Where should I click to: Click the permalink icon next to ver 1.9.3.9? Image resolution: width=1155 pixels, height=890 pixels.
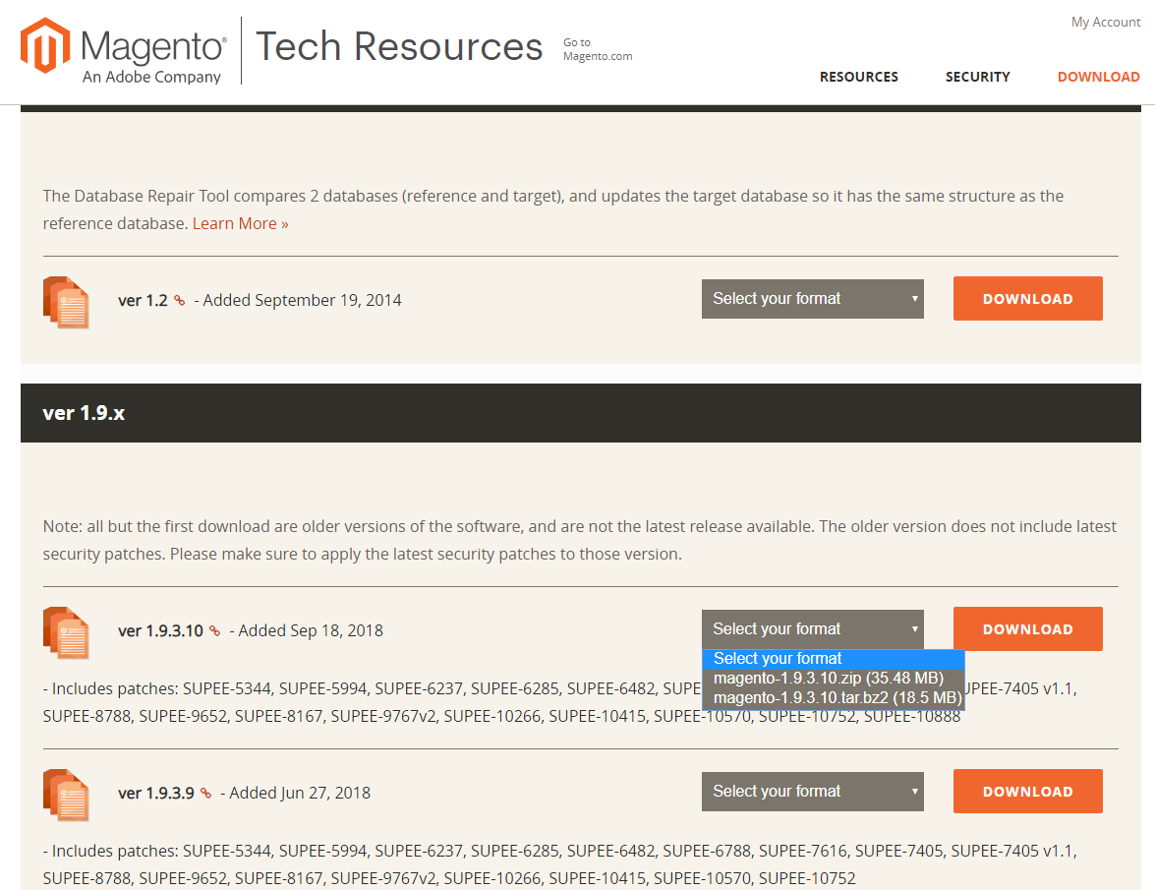[205, 794]
